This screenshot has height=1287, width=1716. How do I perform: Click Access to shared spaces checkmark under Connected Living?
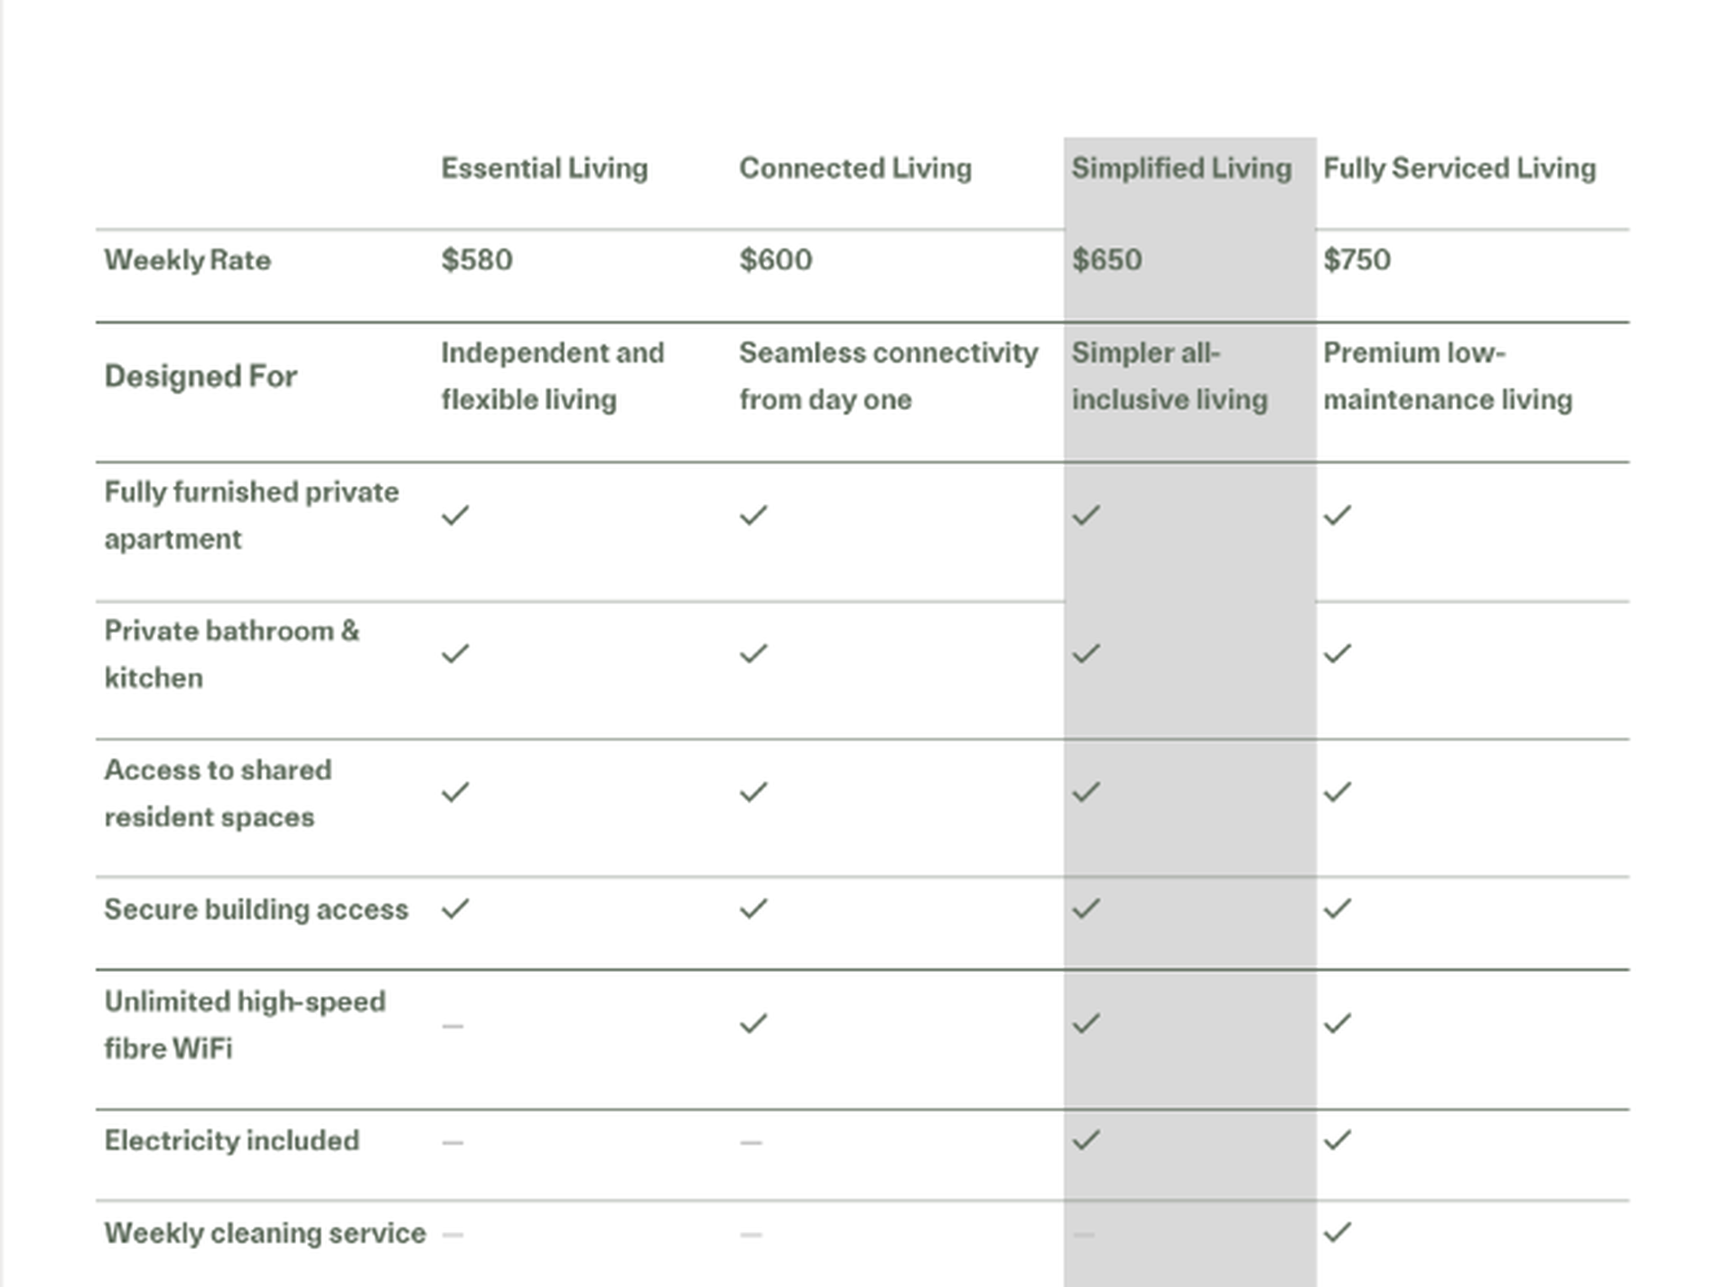753,792
